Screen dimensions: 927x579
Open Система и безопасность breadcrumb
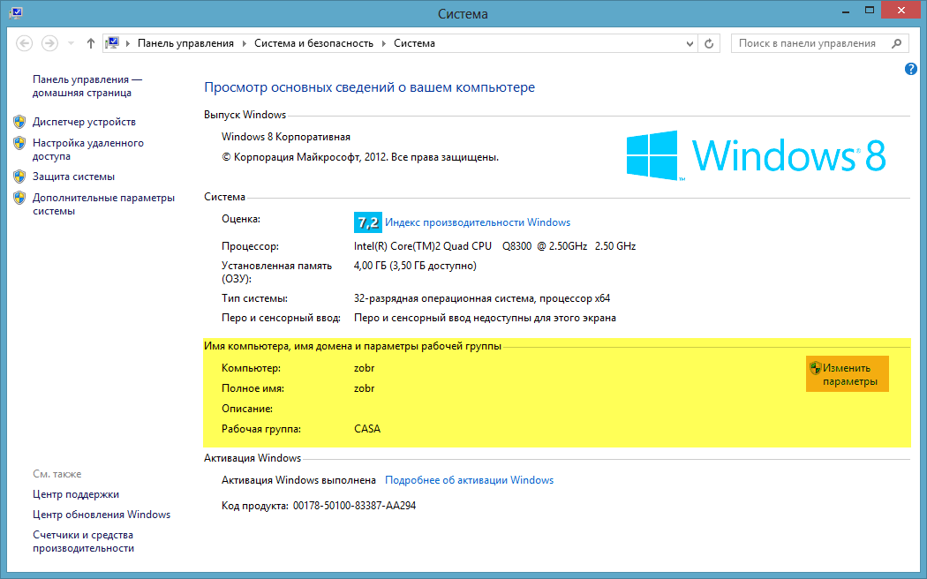coord(314,44)
